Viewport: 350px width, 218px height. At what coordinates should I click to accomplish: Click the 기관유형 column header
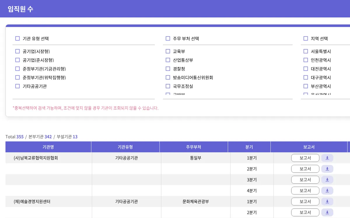pos(125,147)
